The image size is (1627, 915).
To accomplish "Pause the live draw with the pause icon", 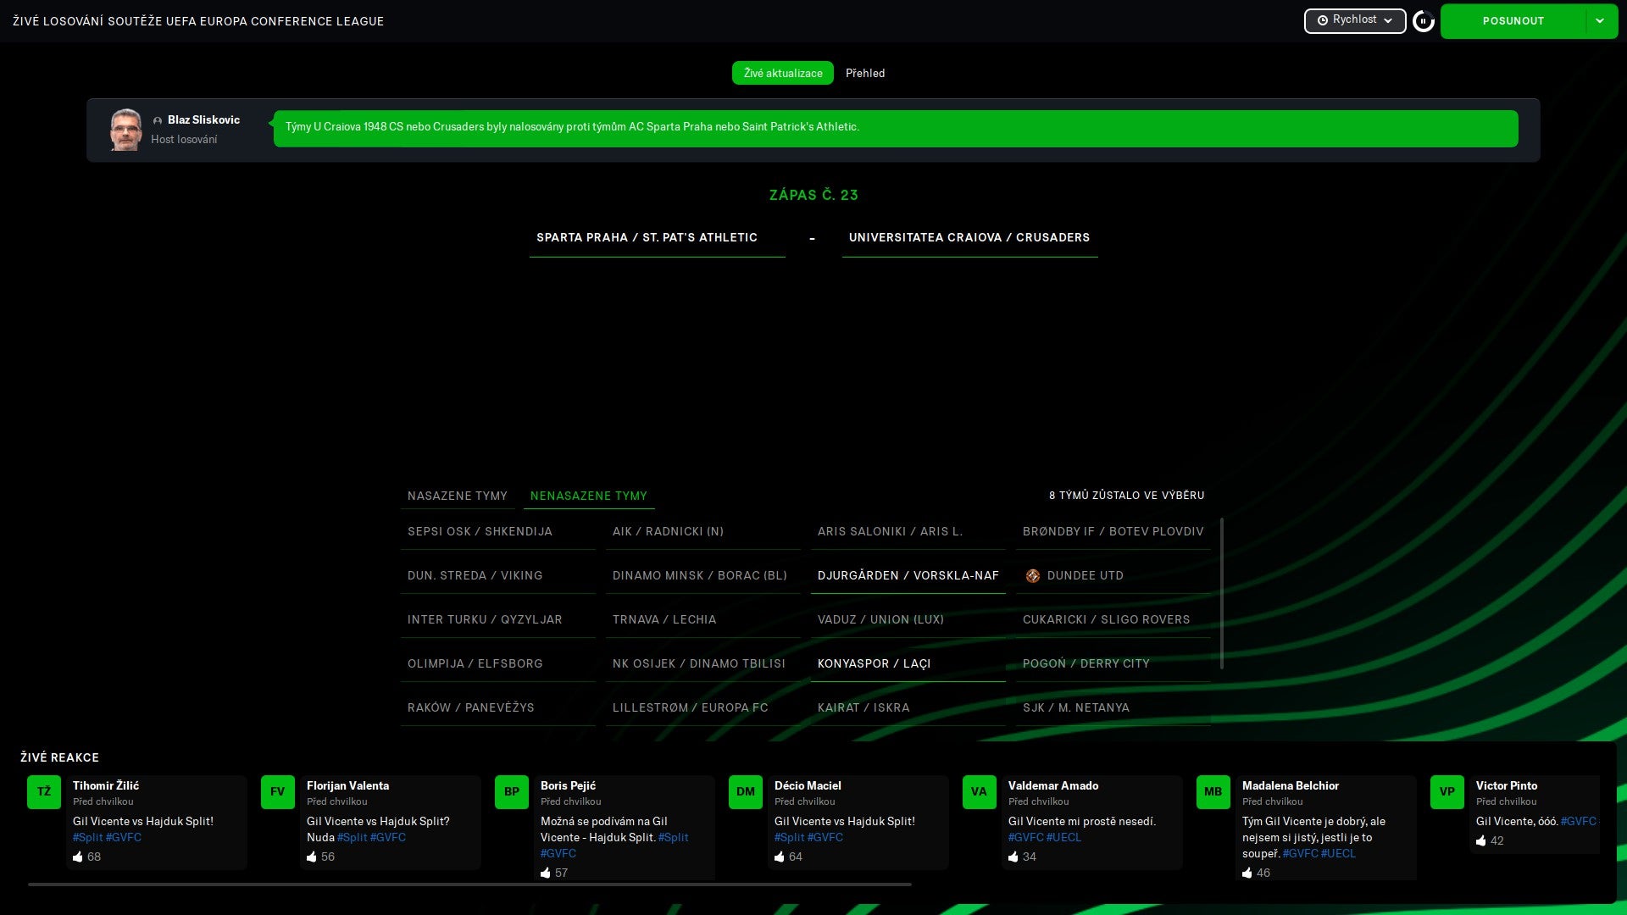I will 1424,21.
